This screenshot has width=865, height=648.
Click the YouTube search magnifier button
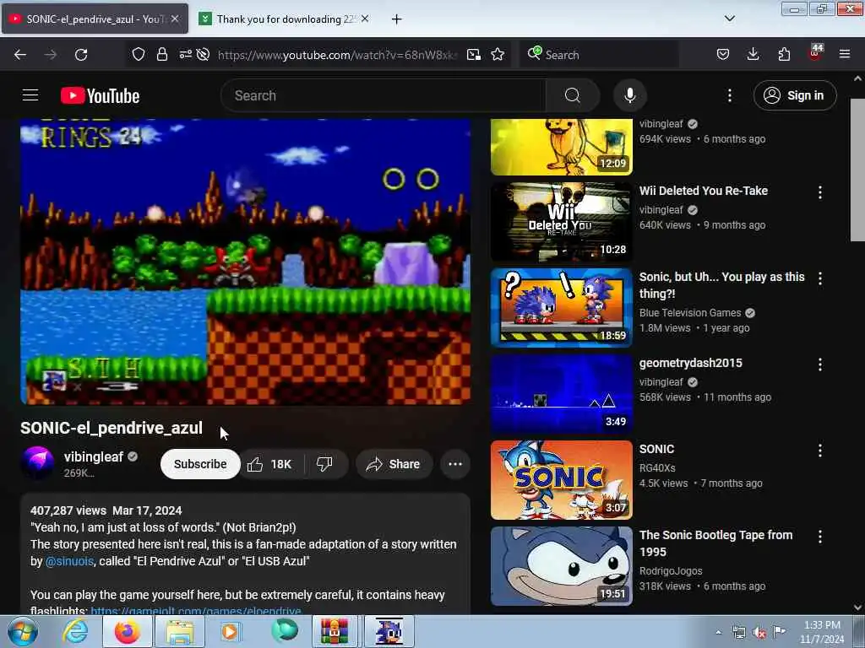coord(573,95)
